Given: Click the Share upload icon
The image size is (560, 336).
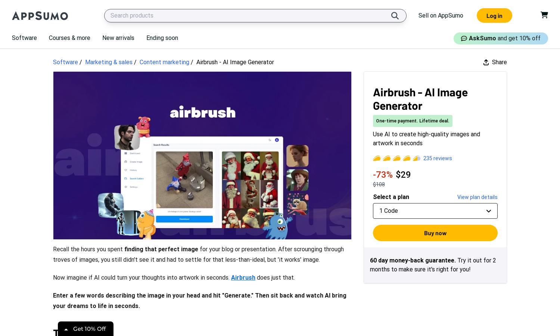Looking at the screenshot, I should [x=486, y=62].
